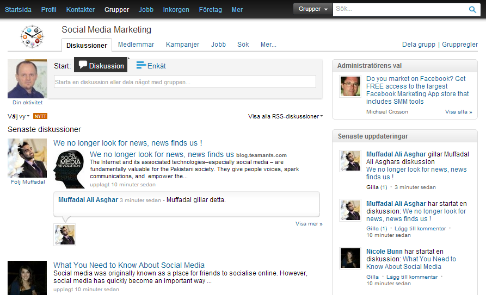Click the Dela grupp link
Image resolution: width=486 pixels, height=295 pixels.
(419, 45)
